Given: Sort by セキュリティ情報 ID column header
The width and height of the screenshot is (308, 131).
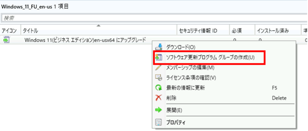Looking at the screenshot, I should (x=203, y=30).
